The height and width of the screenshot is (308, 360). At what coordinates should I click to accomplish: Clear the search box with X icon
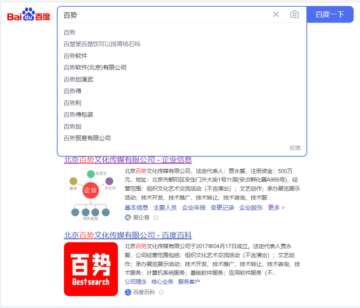click(x=276, y=14)
